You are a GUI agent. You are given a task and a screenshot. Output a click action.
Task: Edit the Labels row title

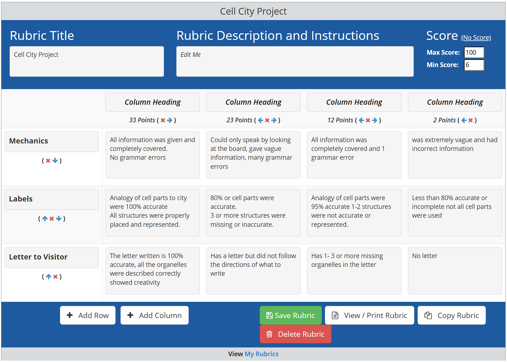tap(52, 200)
